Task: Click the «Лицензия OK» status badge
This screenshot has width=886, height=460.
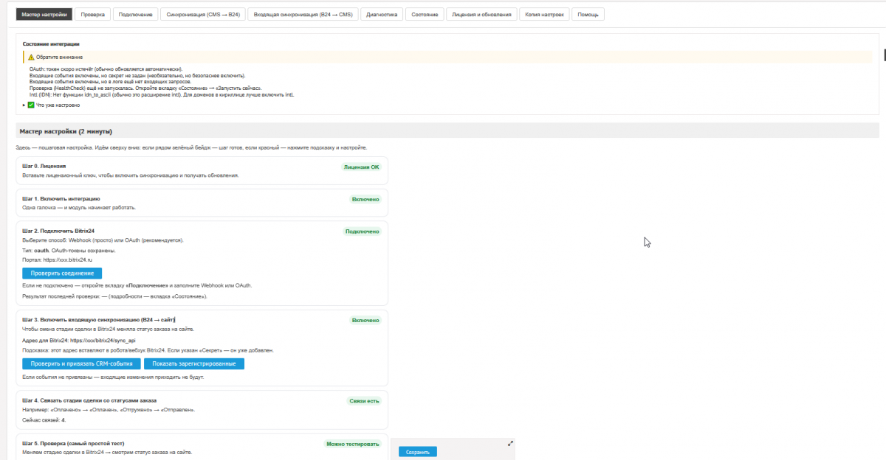Action: click(361, 167)
